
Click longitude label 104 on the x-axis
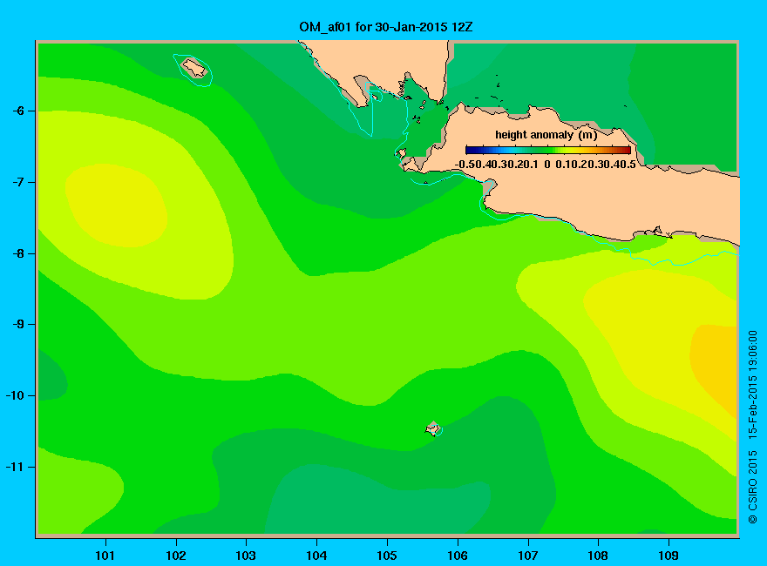coord(316,556)
